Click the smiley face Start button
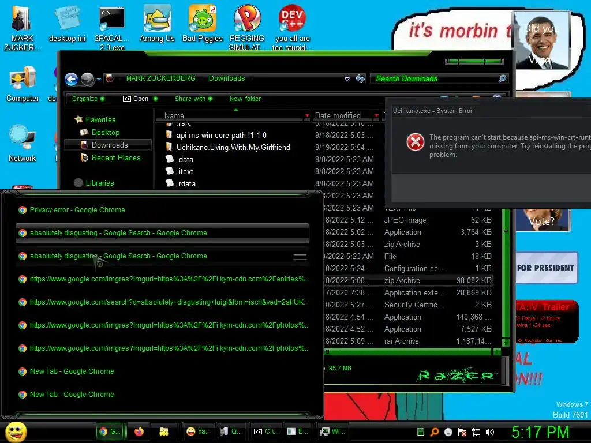 (x=16, y=431)
